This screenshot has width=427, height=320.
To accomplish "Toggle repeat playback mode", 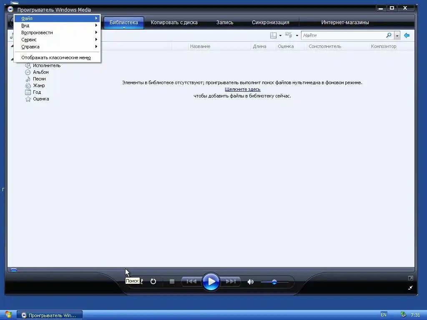I will tap(153, 281).
